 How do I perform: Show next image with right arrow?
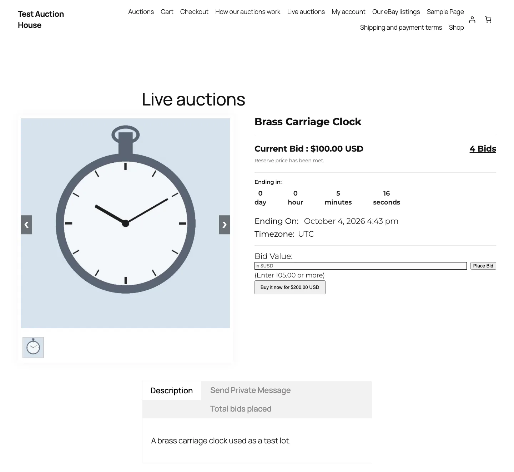[225, 225]
